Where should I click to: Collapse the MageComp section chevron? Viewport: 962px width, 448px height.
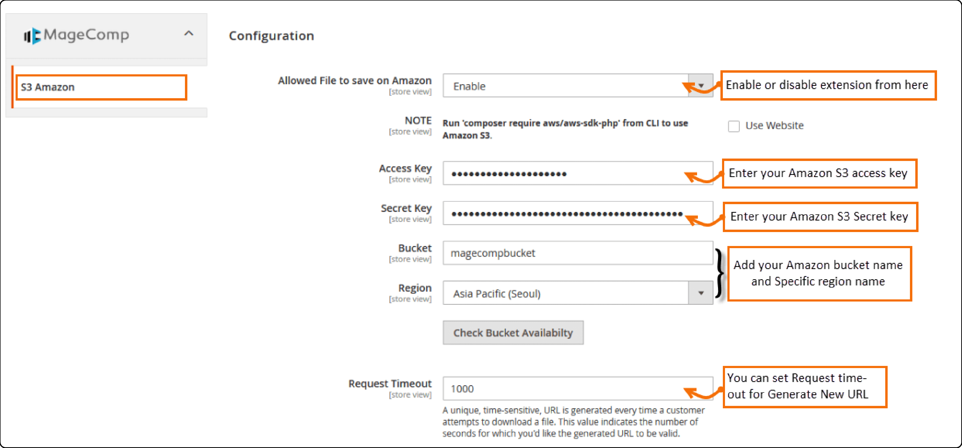(189, 34)
